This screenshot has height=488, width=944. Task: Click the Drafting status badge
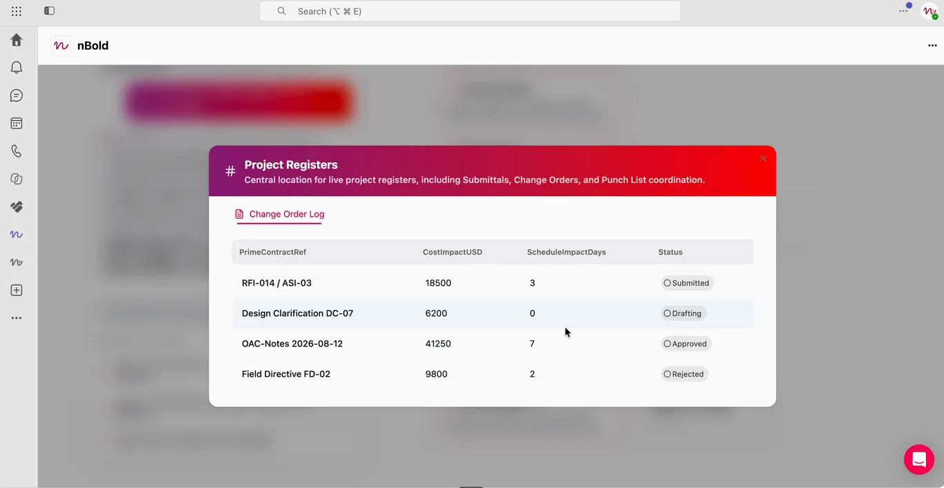pos(683,313)
